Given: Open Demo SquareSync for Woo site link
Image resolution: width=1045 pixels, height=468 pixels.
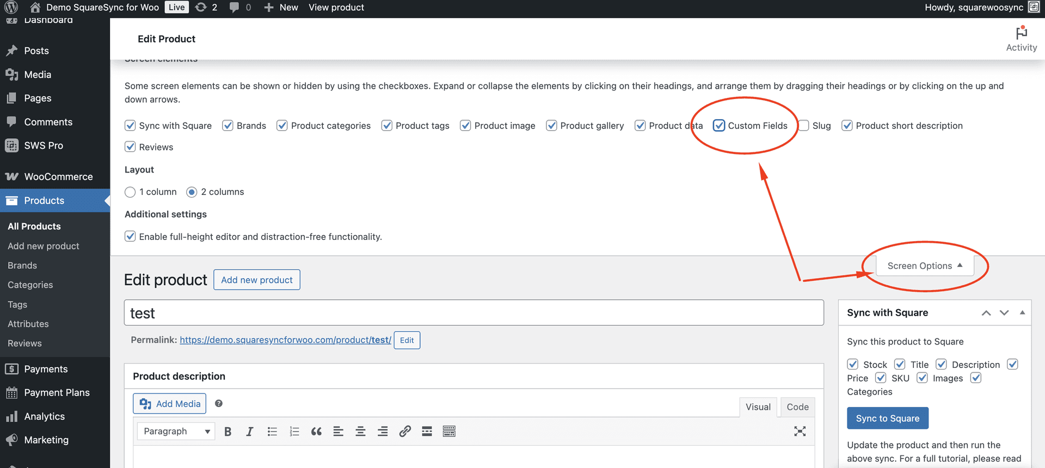Looking at the screenshot, I should click(x=95, y=7).
